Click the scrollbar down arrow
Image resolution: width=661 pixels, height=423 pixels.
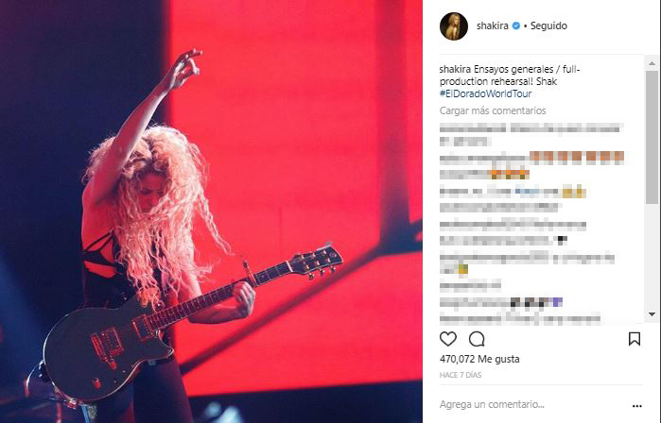coord(652,314)
